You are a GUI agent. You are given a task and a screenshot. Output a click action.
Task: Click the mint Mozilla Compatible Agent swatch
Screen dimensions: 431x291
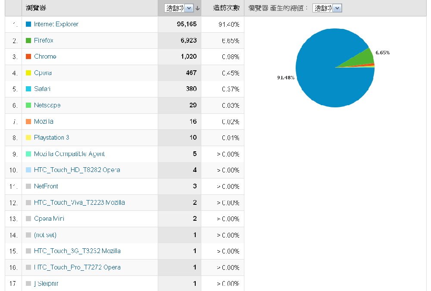(28, 154)
